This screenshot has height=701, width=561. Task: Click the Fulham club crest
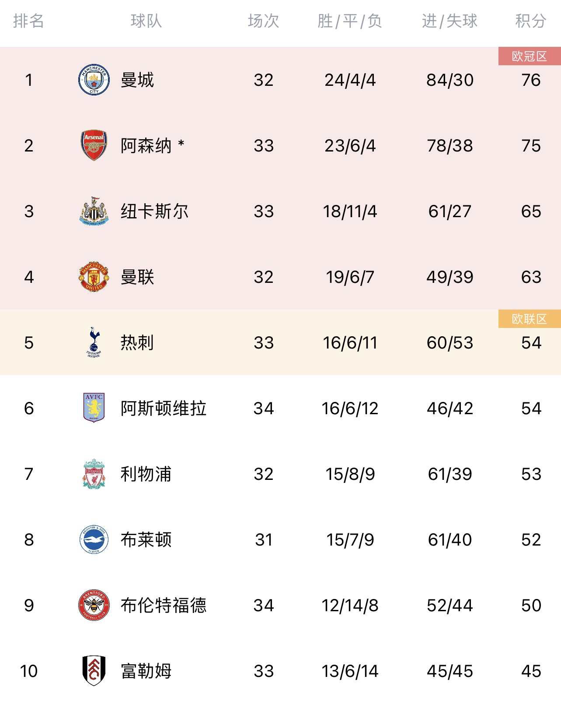(x=94, y=670)
